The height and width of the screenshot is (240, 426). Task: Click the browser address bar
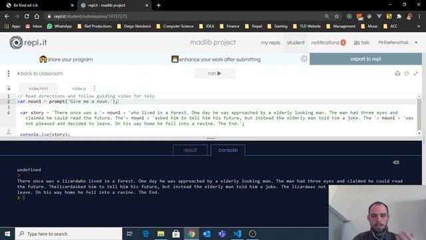(x=185, y=16)
